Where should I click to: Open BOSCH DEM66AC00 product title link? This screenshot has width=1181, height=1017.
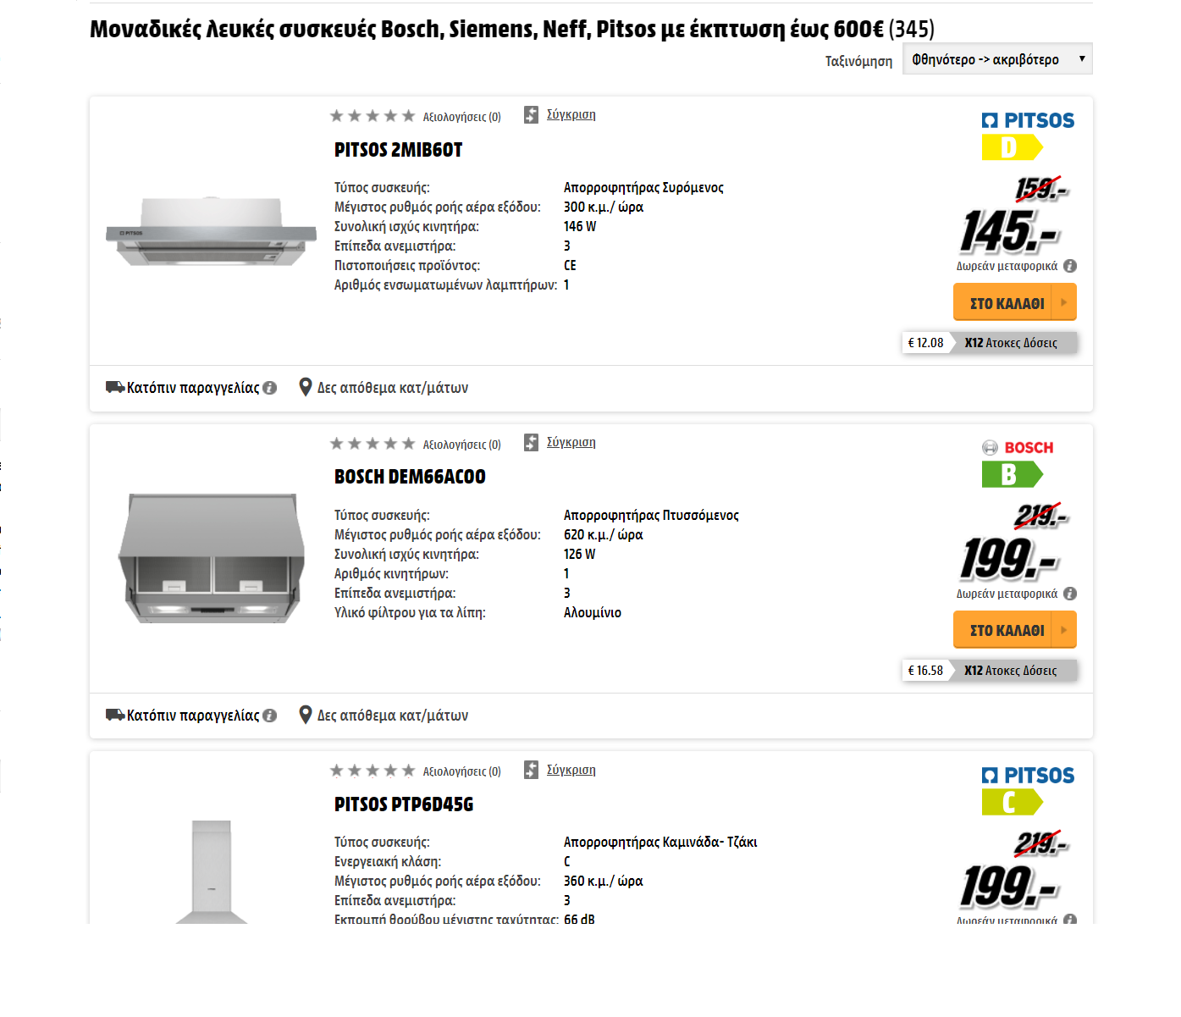tap(410, 477)
